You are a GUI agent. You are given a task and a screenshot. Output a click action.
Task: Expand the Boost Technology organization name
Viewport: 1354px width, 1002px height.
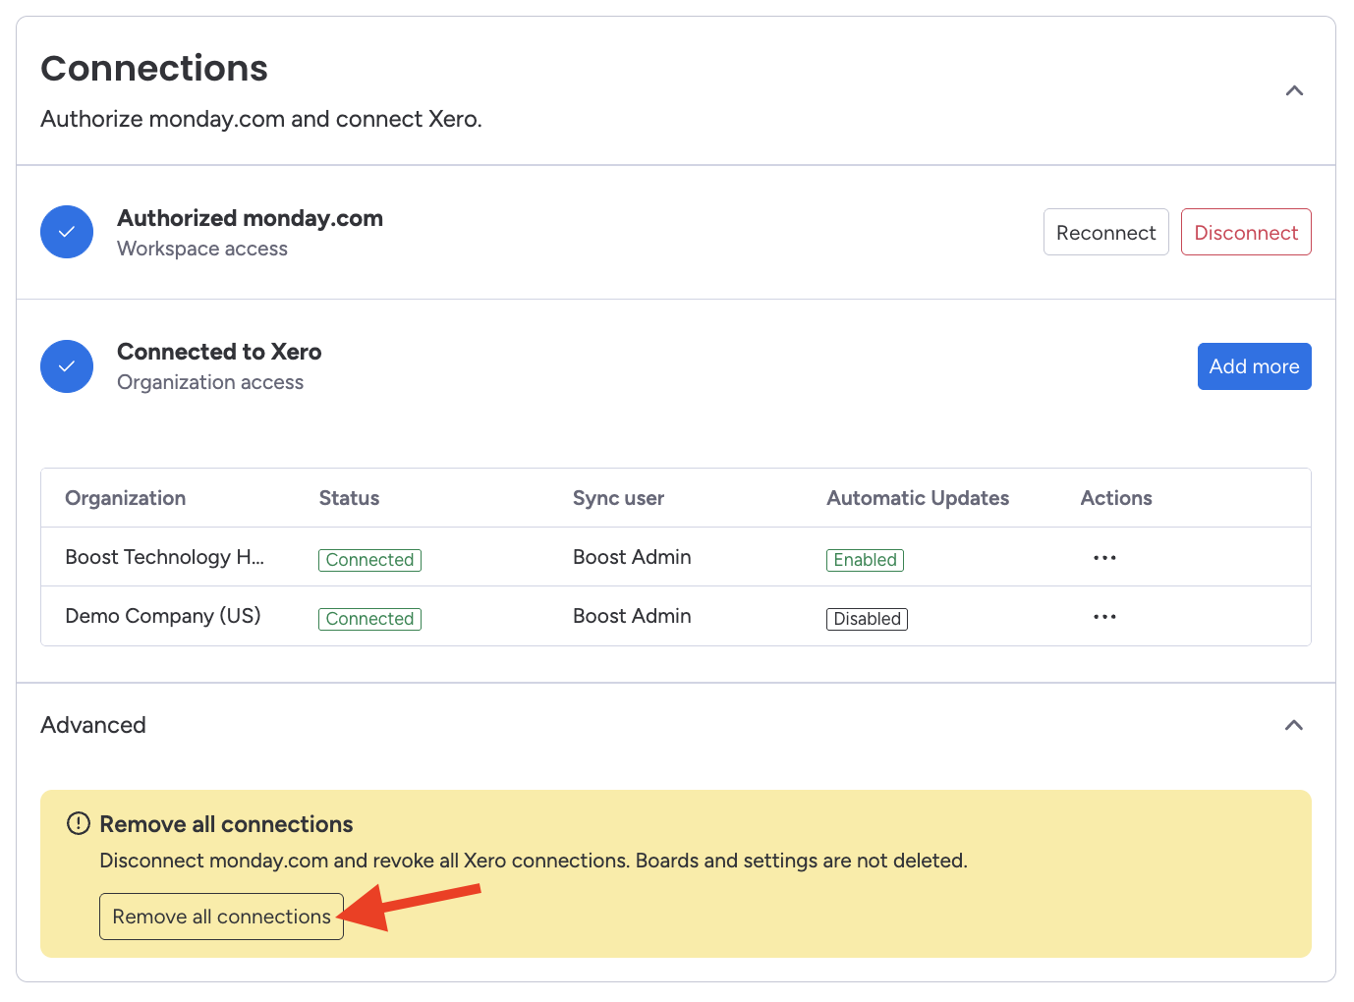click(x=164, y=557)
